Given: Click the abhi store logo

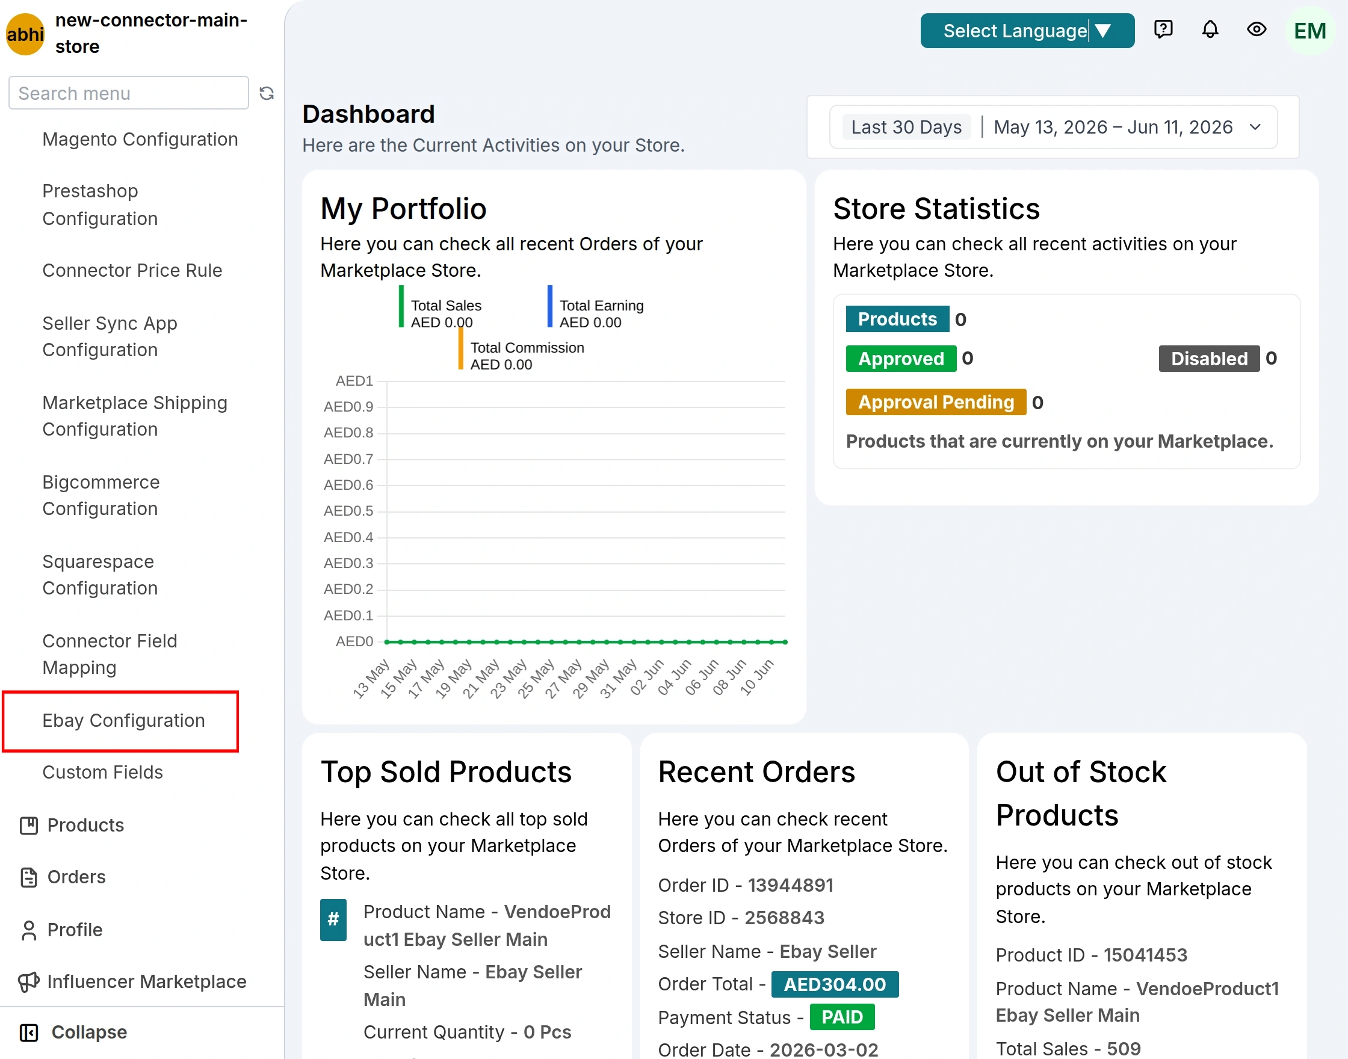Looking at the screenshot, I should tap(25, 34).
